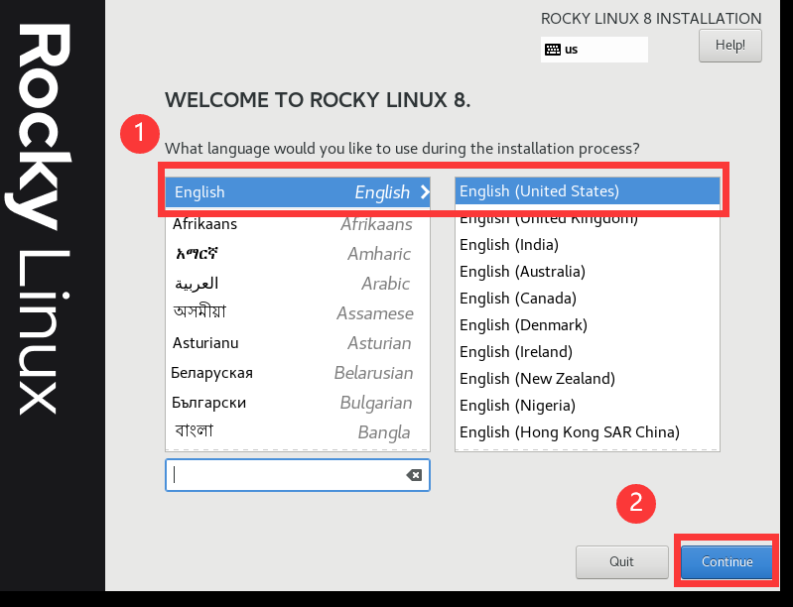The height and width of the screenshot is (607, 793).
Task: Choose English (Canada) locale
Action: (x=588, y=299)
